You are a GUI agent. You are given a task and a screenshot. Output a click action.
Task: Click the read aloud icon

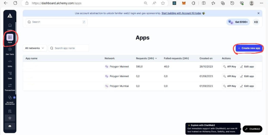pyautogui.click(x=154, y=3)
